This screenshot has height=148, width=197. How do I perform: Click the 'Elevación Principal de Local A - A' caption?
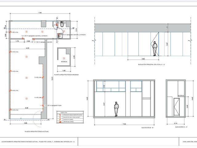pyautogui.click(x=151, y=64)
